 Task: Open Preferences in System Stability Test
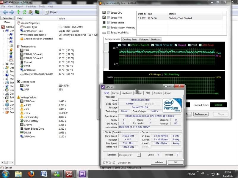(x=201, y=114)
